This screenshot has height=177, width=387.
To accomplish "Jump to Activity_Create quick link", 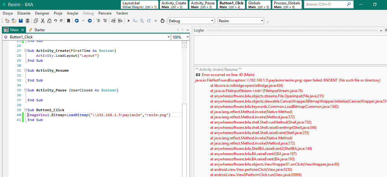I will [174, 5].
